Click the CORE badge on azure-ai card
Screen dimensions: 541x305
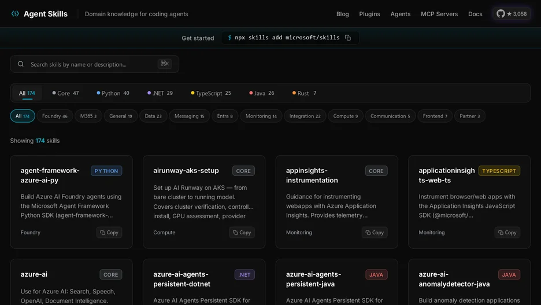point(111,274)
